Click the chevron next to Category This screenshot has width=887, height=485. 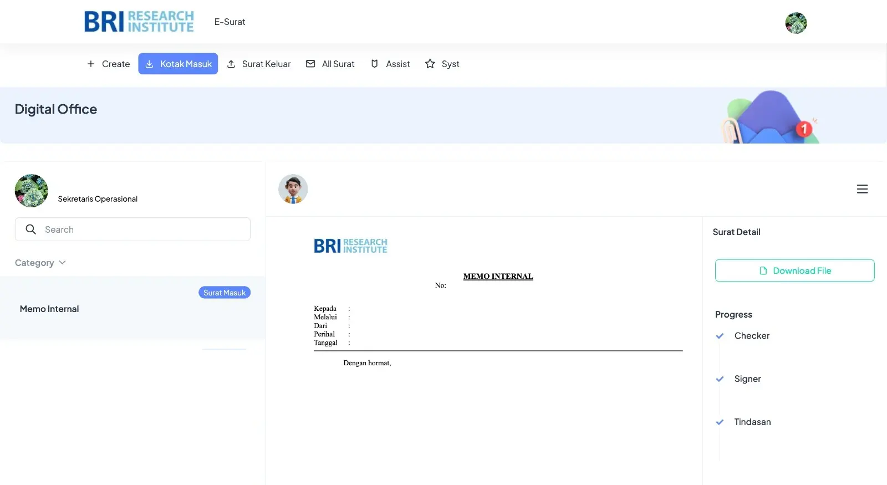[62, 263]
